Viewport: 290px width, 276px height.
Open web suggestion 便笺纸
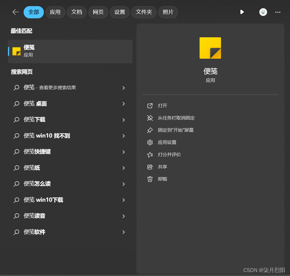(70, 168)
